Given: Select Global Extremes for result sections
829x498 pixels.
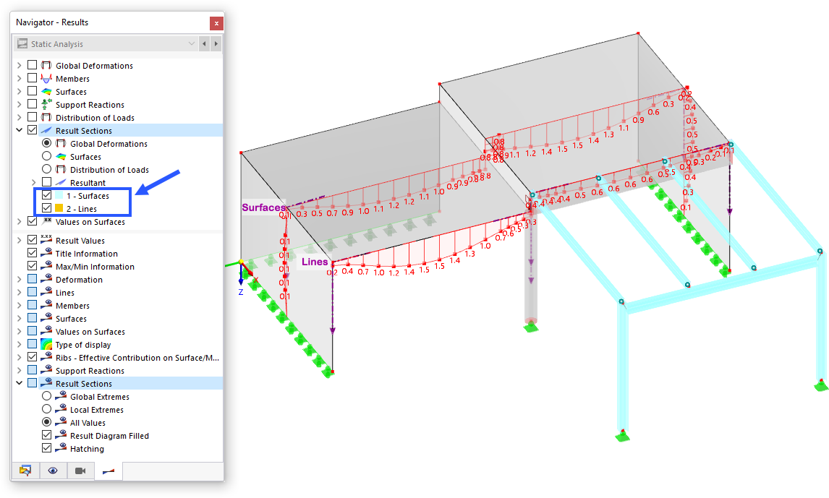Looking at the screenshot, I should 48,397.
